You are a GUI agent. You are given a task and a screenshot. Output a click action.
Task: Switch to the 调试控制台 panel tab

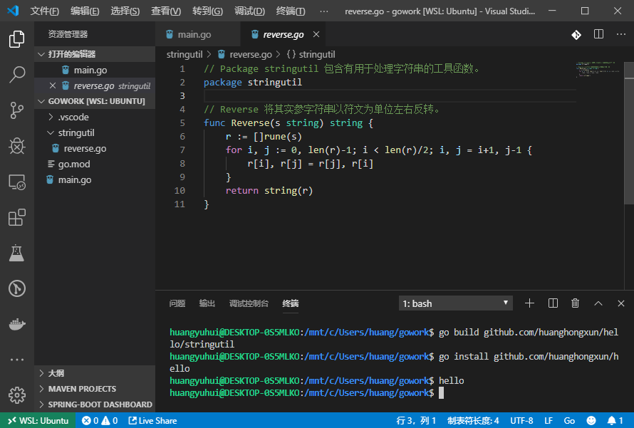coord(249,303)
